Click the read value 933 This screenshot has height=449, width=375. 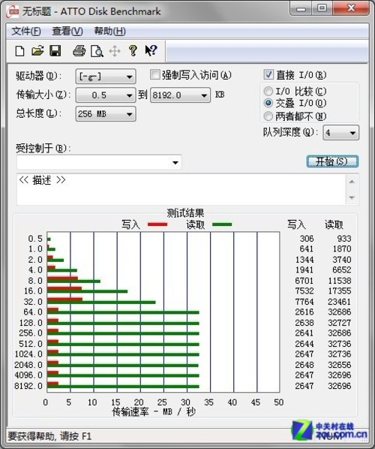tap(343, 239)
